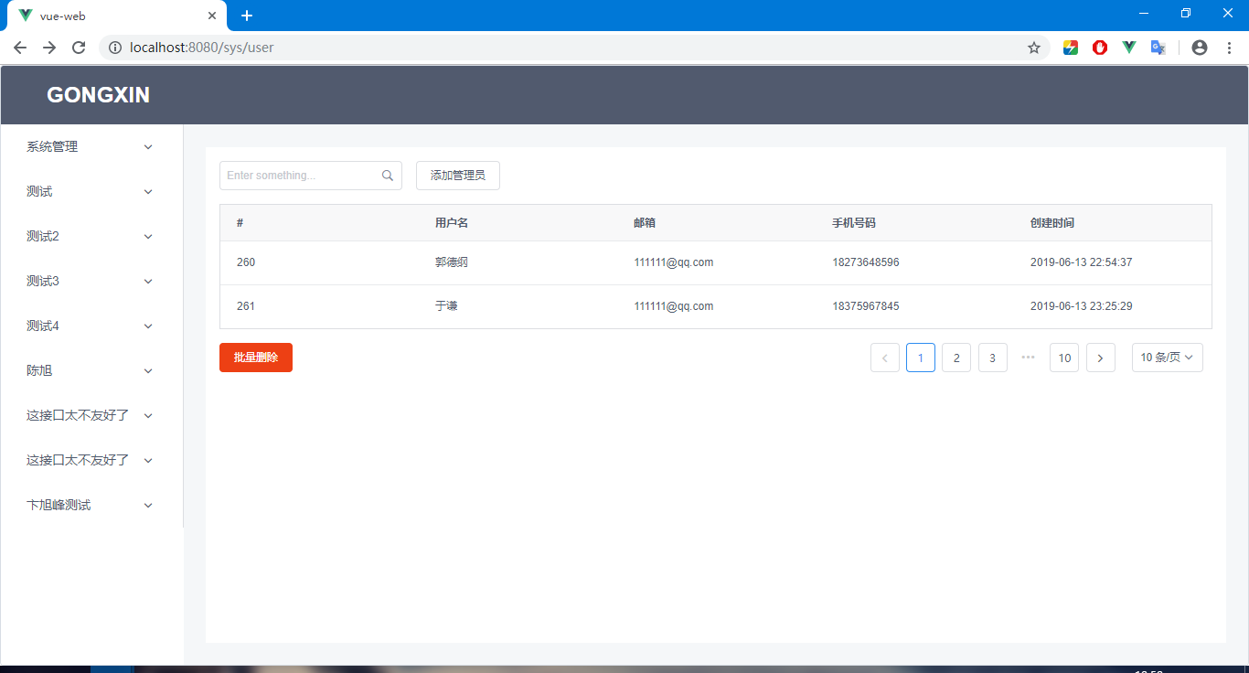Expand the 测试4 sidebar menu
This screenshot has height=673, width=1249.
[91, 326]
